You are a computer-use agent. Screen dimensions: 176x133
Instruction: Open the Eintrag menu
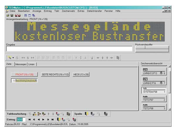click(x=48, y=11)
